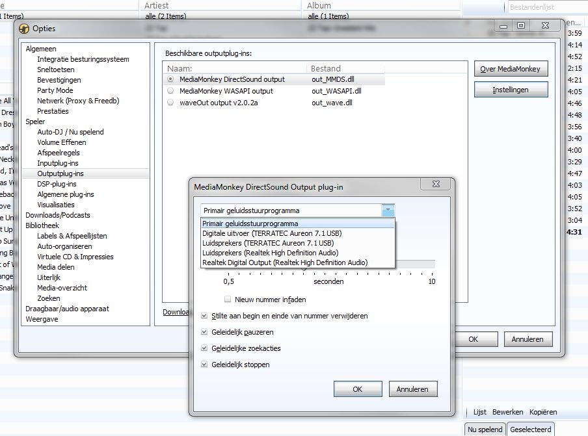Select Draagbaar/audio apparaat in tree
The image size is (588, 436).
pyautogui.click(x=67, y=309)
